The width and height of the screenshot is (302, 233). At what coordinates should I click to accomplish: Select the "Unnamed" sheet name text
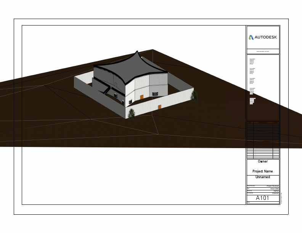click(262, 177)
